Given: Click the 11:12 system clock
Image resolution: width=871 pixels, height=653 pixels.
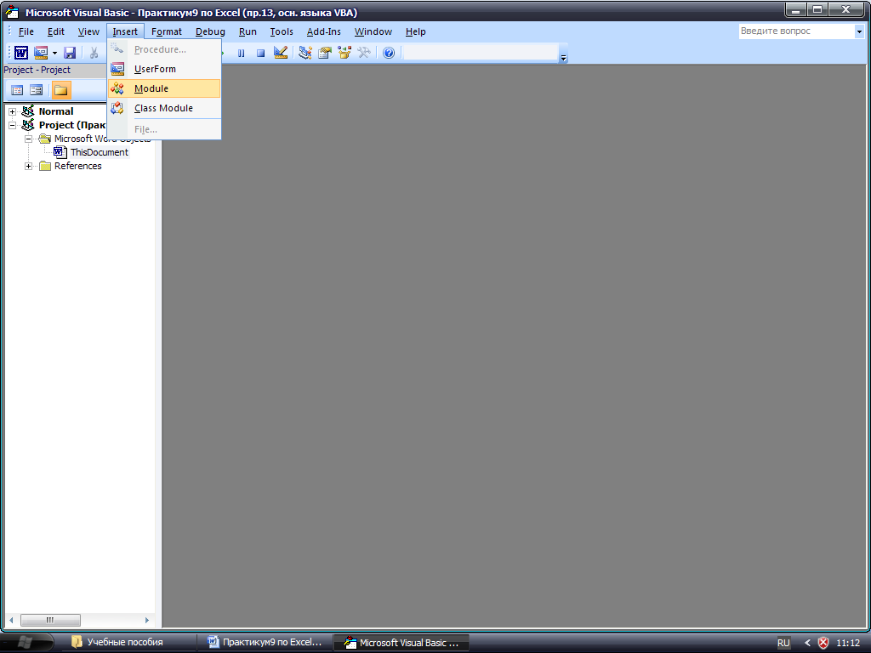Looking at the screenshot, I should pyautogui.click(x=848, y=643).
